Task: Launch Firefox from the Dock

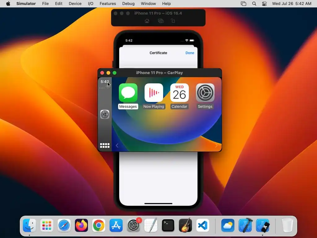Action: 81,225
